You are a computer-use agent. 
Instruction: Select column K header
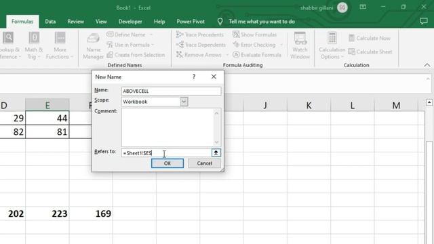tap(309, 105)
